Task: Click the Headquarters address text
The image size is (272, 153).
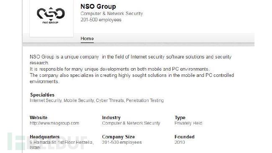Action: click(x=62, y=145)
